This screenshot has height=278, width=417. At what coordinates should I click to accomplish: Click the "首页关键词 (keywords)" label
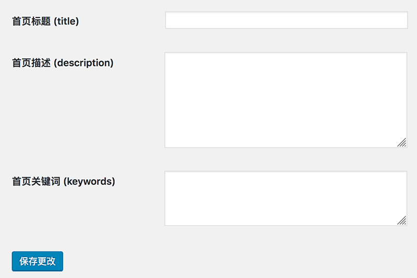(64, 182)
